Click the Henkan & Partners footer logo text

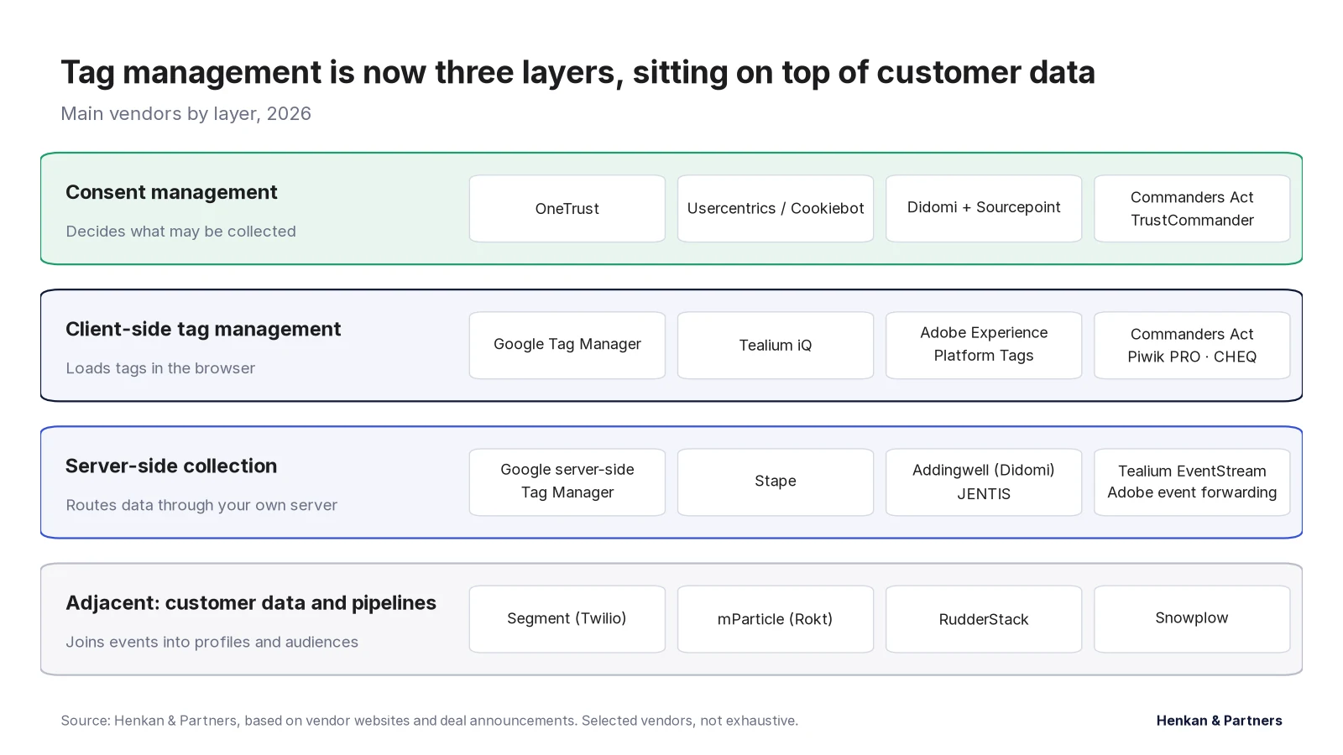tap(1219, 721)
